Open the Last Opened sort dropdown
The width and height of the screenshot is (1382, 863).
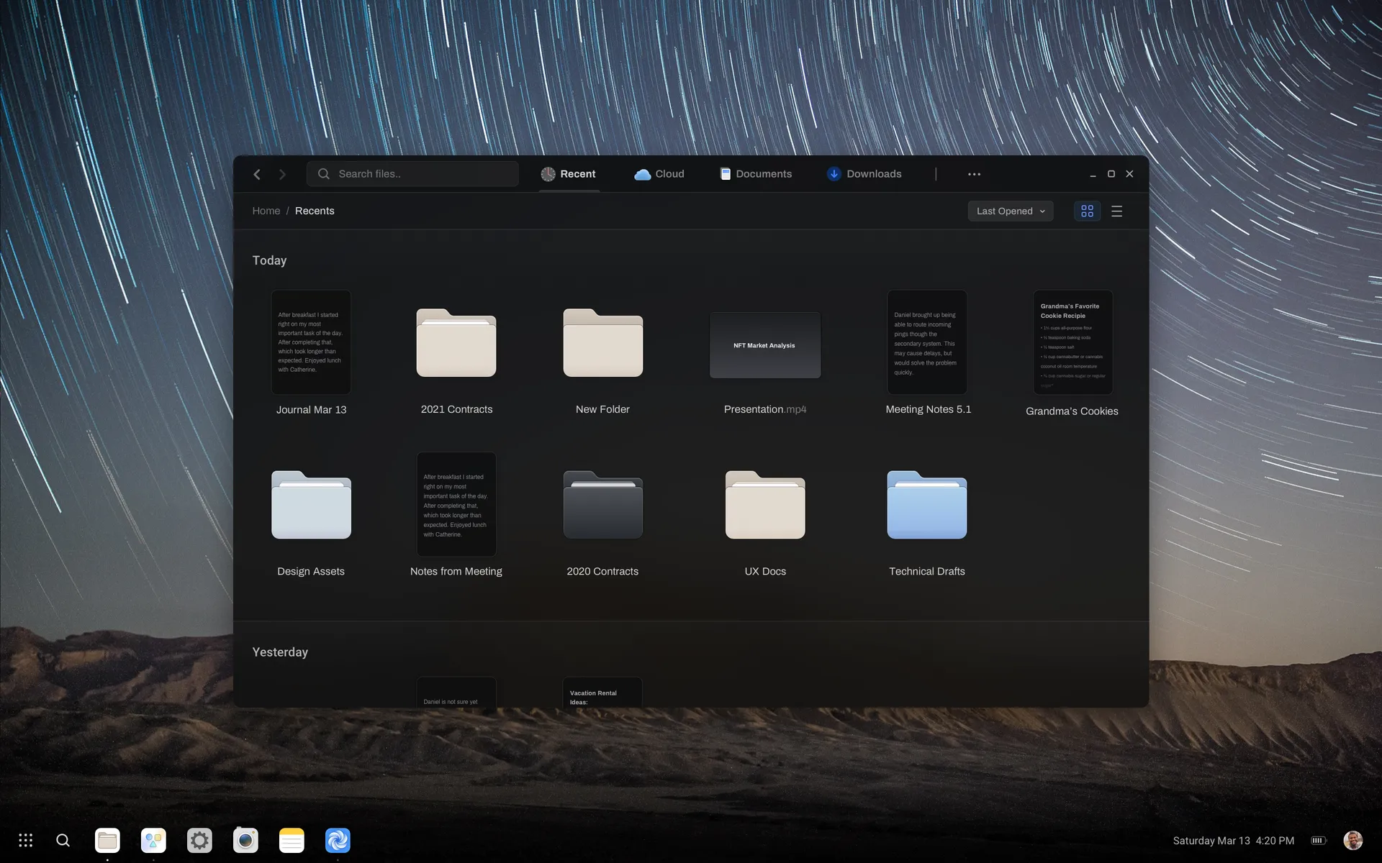pyautogui.click(x=1010, y=211)
